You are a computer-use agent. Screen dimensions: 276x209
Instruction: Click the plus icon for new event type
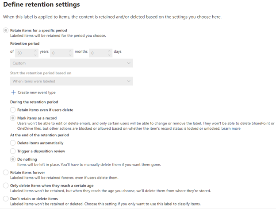pyautogui.click(x=13, y=93)
